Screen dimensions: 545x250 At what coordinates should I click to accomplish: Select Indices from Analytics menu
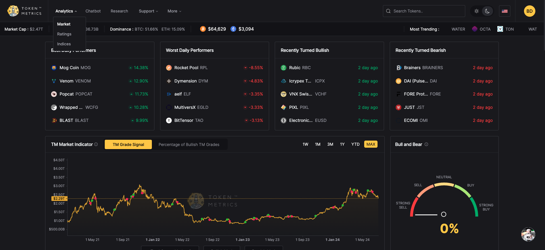pyautogui.click(x=64, y=44)
